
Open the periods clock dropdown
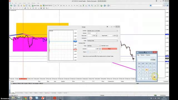(x=105, y=6)
